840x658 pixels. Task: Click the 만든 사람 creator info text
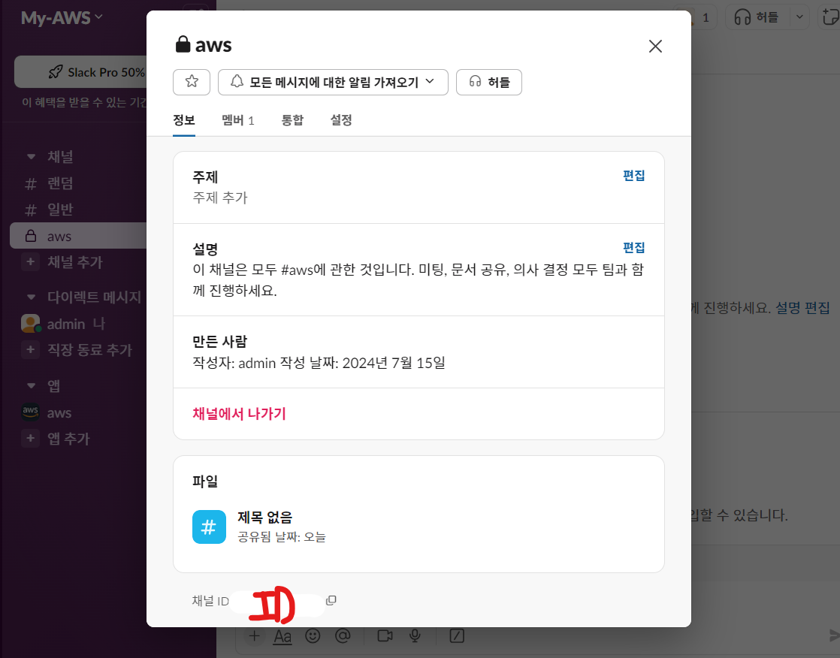(319, 363)
